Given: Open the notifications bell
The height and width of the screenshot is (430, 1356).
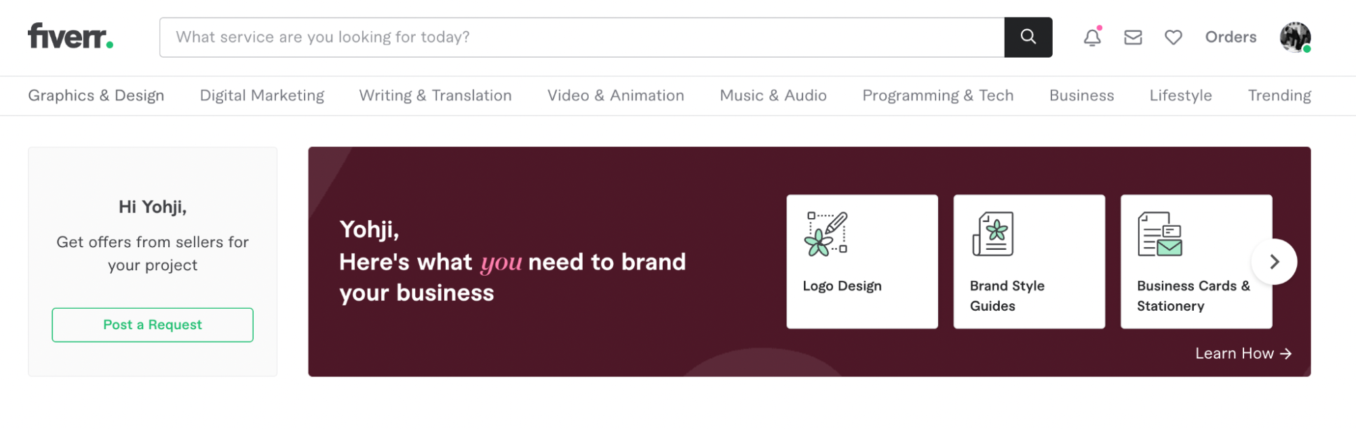Looking at the screenshot, I should 1092,37.
